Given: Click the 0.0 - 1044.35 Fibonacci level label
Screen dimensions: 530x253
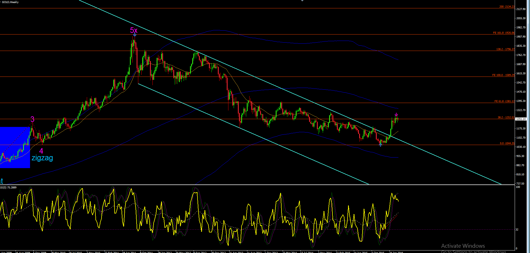Looking at the screenshot, I should tap(507, 143).
